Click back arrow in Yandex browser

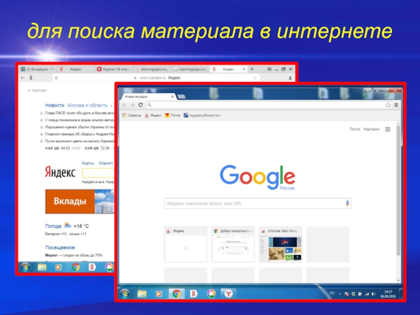point(23,78)
